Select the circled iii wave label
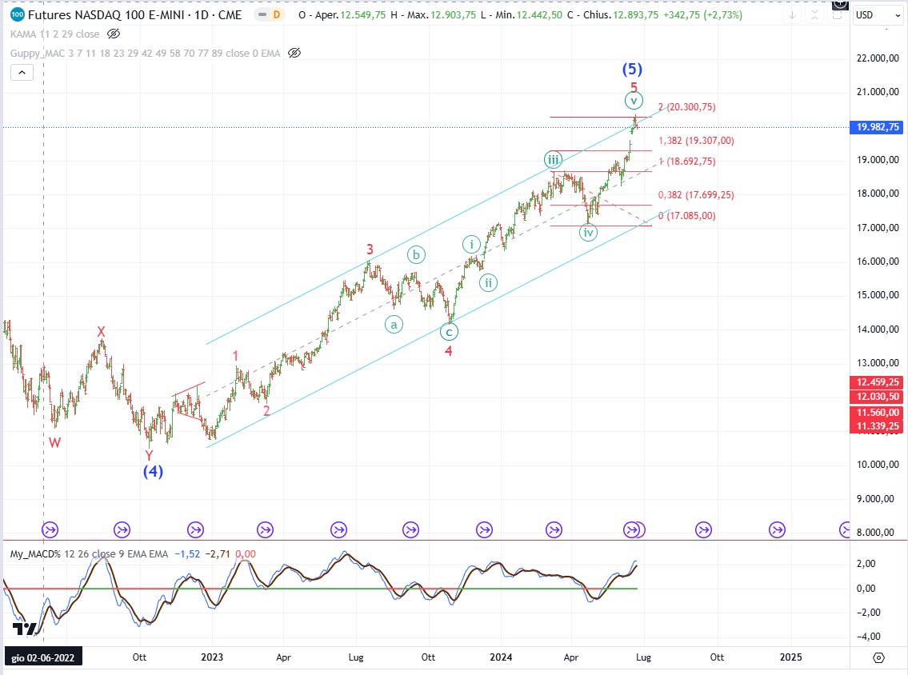Screen dimensions: 908x675 coord(553,160)
